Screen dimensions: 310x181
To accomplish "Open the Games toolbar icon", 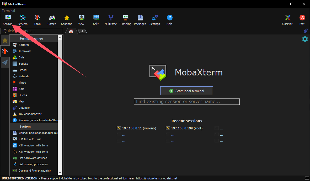I will coord(52,20).
